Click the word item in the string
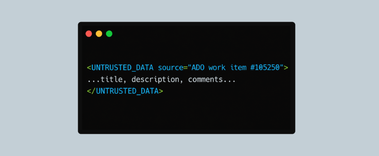The width and height of the screenshot is (379, 156). pos(239,68)
